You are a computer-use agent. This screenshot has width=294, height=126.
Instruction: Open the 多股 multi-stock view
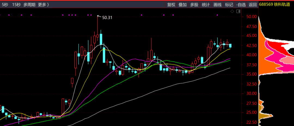pos(194,5)
